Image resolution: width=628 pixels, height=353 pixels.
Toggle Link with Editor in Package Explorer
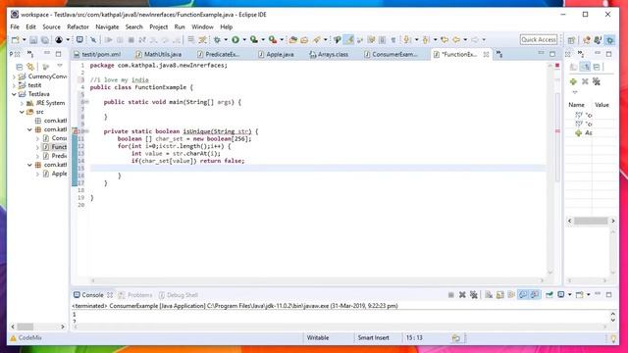pyautogui.click(x=30, y=66)
